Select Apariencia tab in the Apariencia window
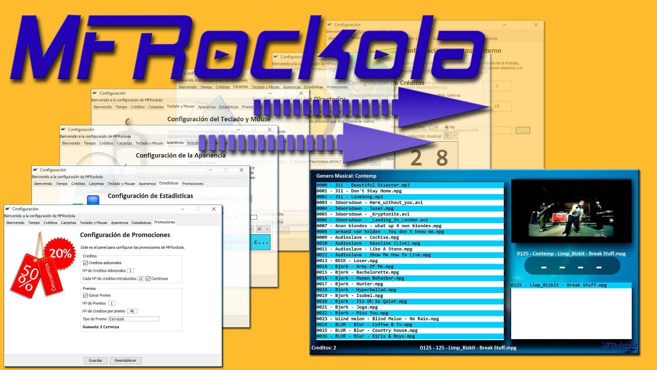Viewport: 657px width, 370px height. coord(175,142)
